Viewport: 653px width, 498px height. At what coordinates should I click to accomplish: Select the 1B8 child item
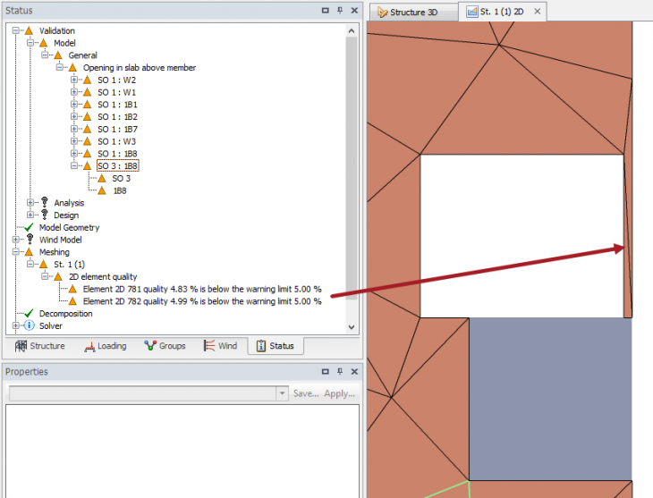(120, 190)
